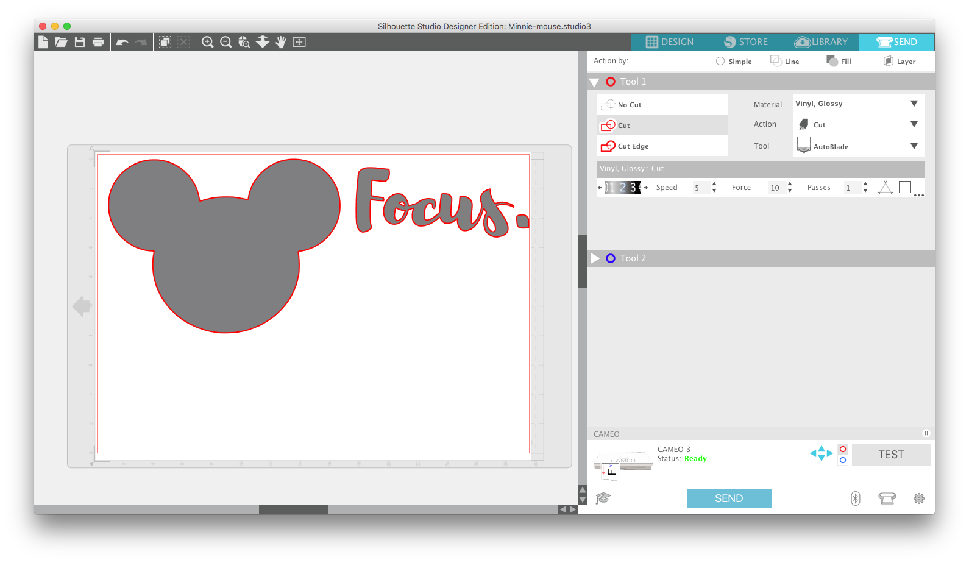Select the Focus. text object on canvas
The image size is (969, 563).
tap(442, 202)
